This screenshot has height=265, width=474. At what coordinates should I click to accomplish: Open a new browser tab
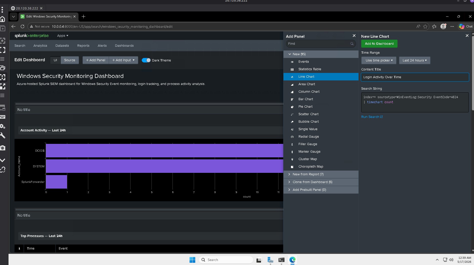[83, 16]
